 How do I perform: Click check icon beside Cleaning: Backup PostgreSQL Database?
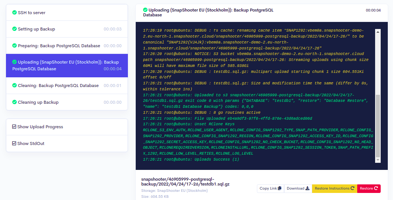(x=15, y=85)
